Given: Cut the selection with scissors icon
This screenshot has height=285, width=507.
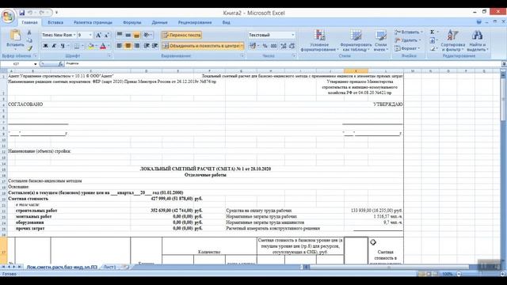Looking at the screenshot, I should [29, 32].
